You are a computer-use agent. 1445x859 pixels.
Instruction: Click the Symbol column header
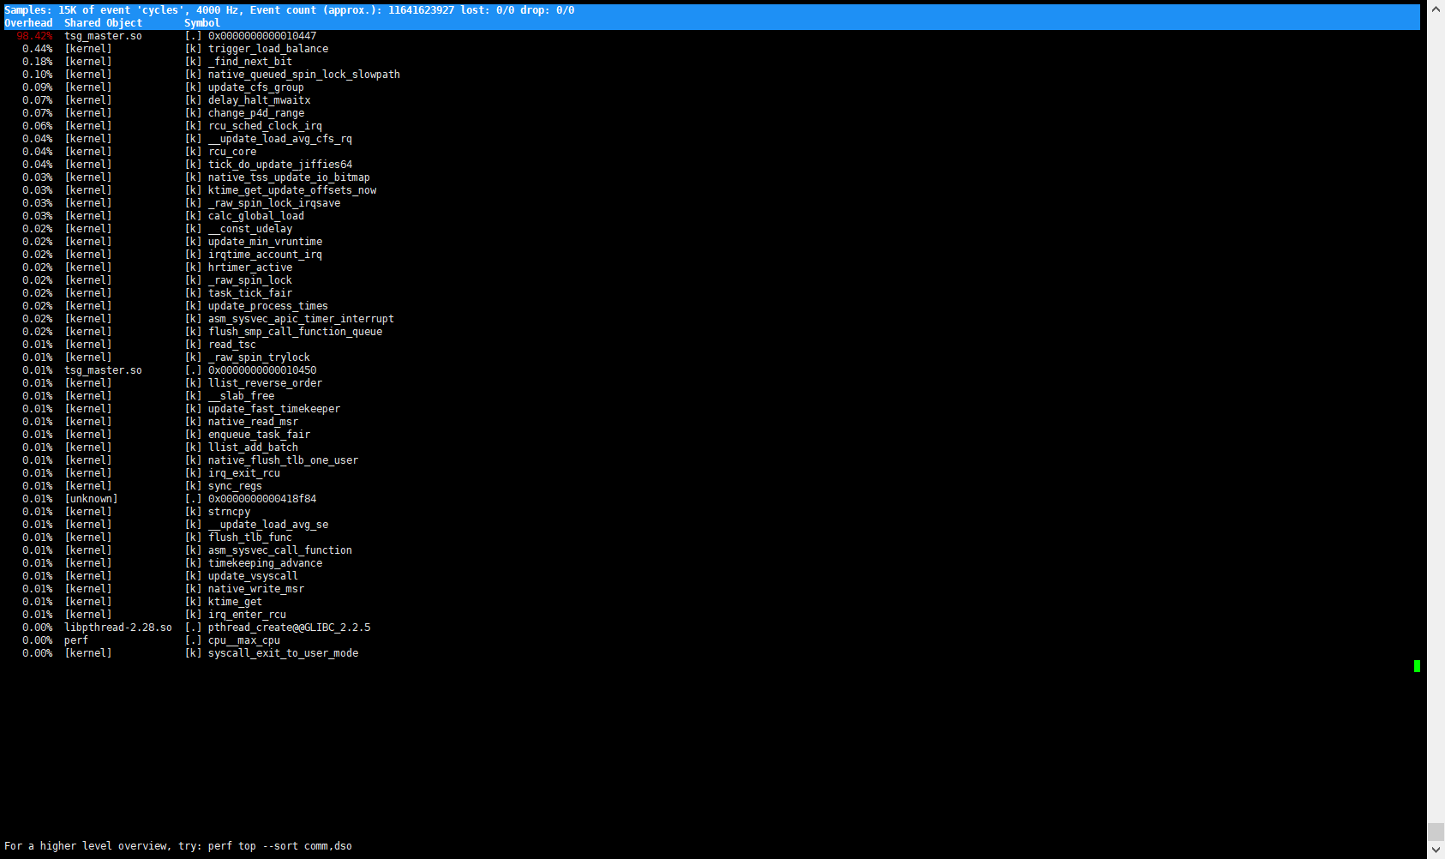[x=201, y=23]
